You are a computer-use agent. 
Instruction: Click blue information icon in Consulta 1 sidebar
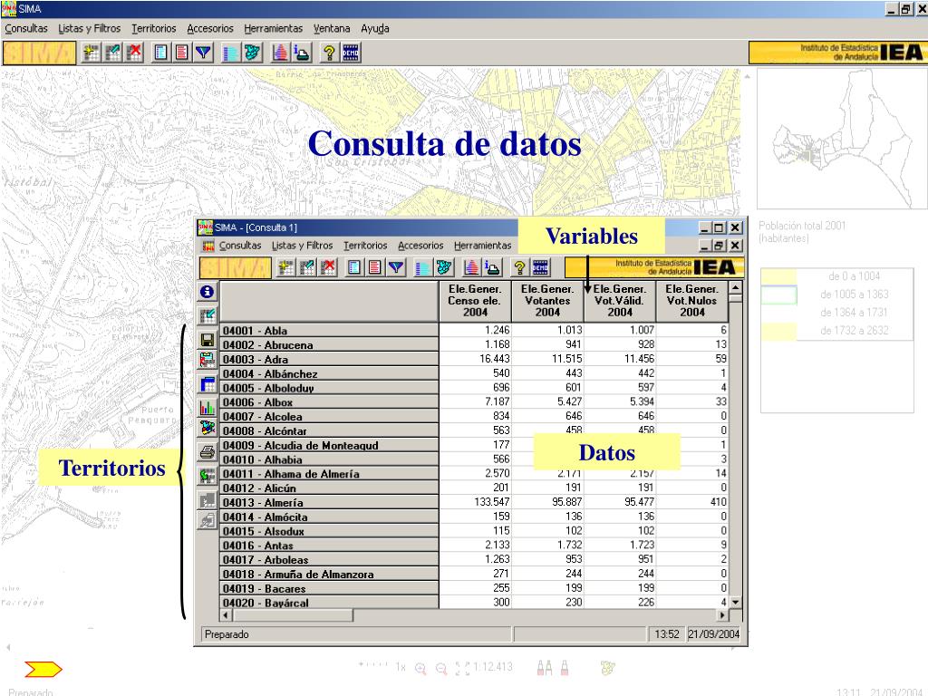point(208,292)
